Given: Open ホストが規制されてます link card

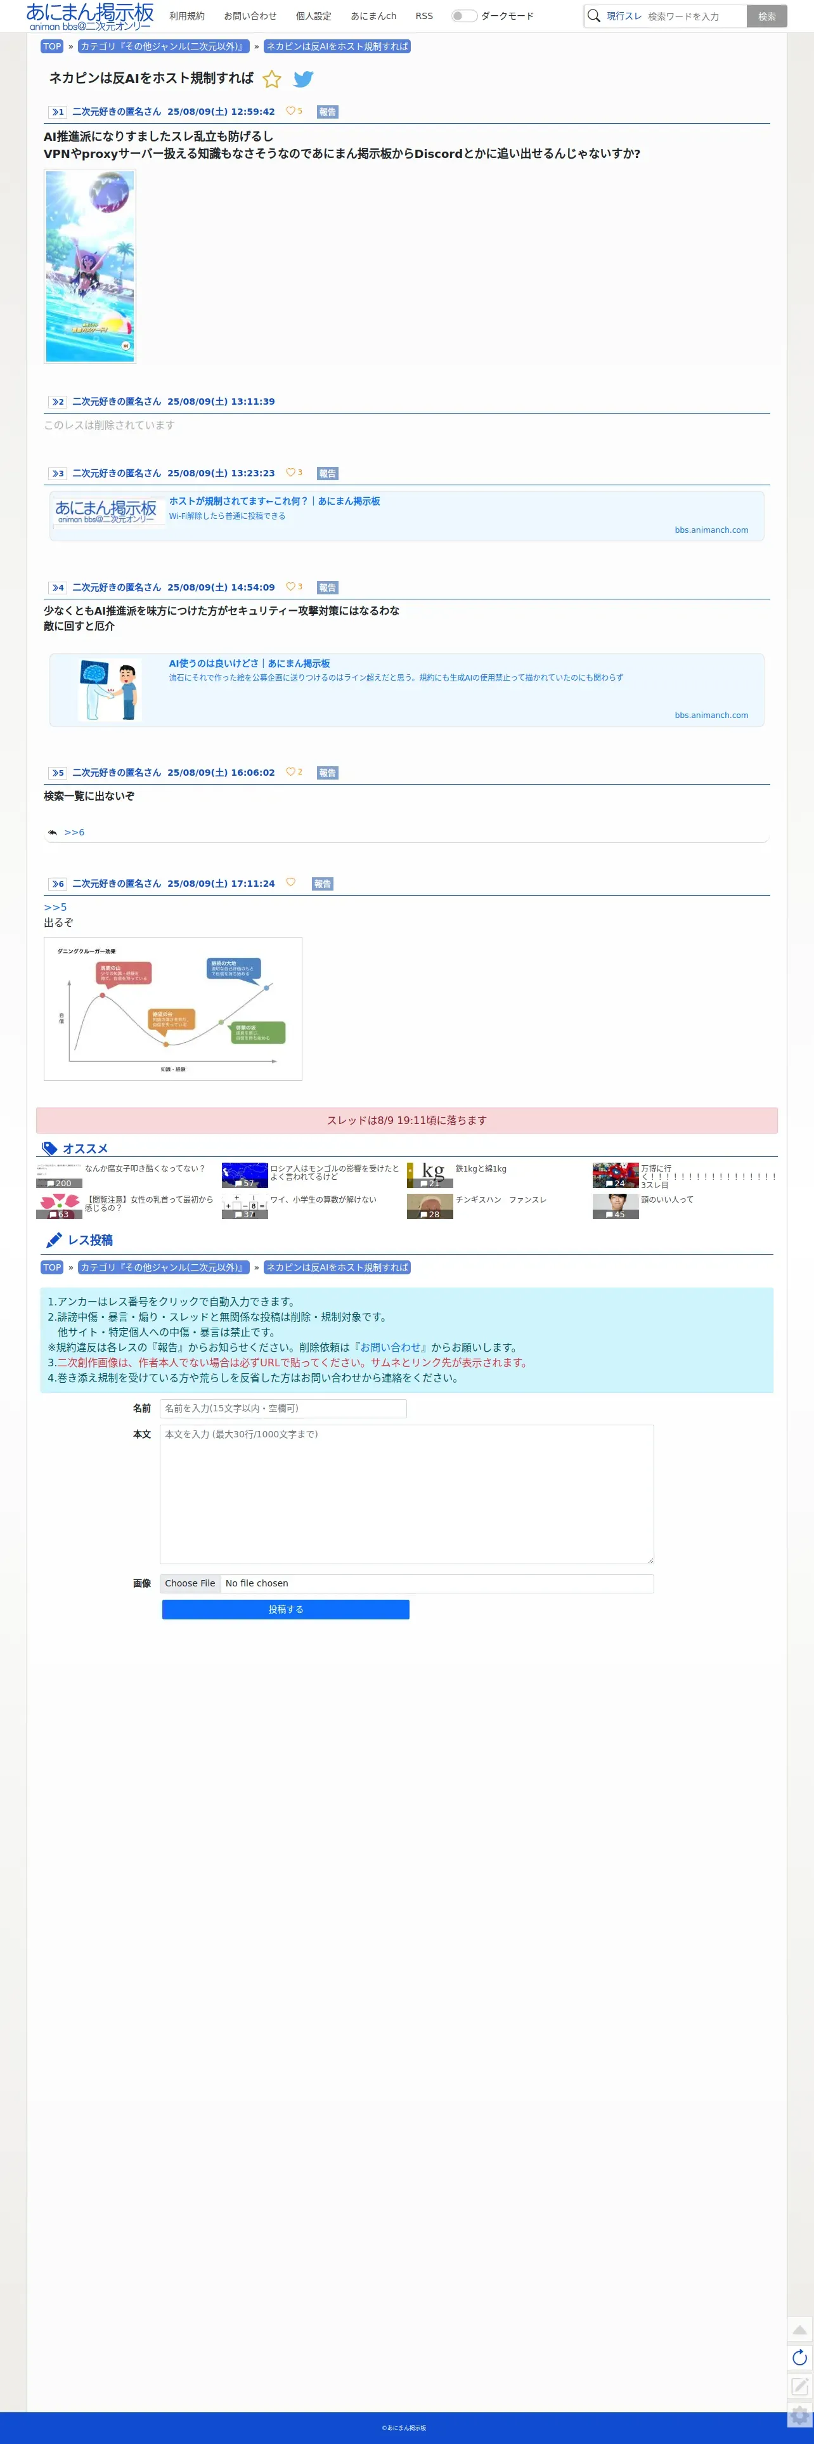Looking at the screenshot, I should click(x=407, y=515).
